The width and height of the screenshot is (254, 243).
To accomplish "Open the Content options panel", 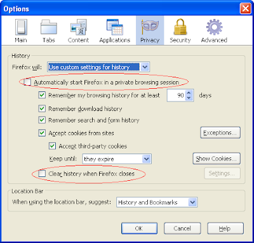I will tap(78, 31).
